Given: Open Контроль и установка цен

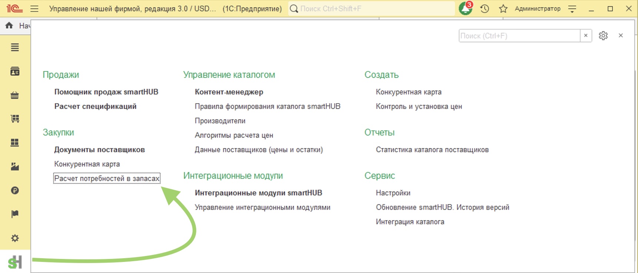Looking at the screenshot, I should [x=419, y=106].
